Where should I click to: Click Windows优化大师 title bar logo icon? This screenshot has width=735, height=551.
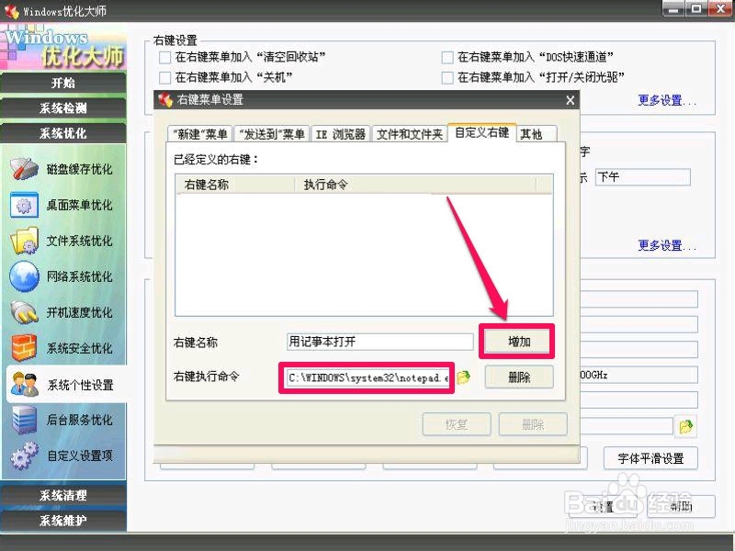tap(11, 11)
